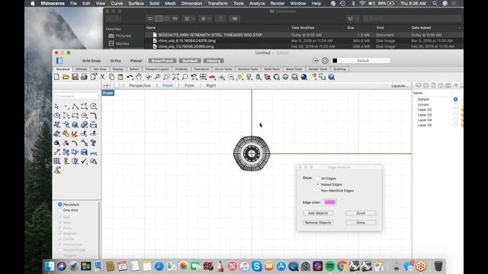Toggle Planar mode
488x274 pixels.
(136, 61)
